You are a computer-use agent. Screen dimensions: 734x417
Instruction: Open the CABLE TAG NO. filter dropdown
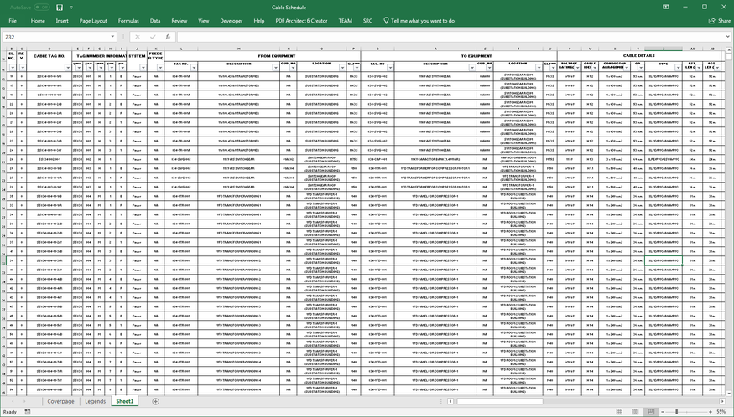tap(68, 68)
